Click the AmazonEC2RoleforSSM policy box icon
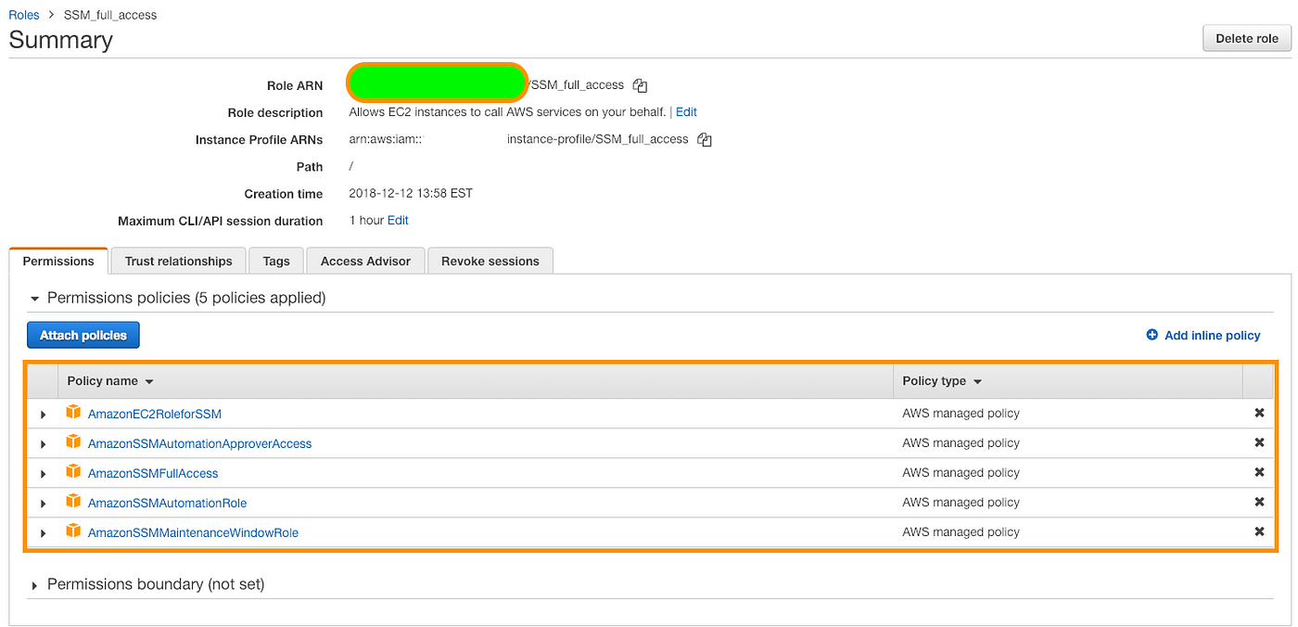This screenshot has height=627, width=1298. [73, 413]
